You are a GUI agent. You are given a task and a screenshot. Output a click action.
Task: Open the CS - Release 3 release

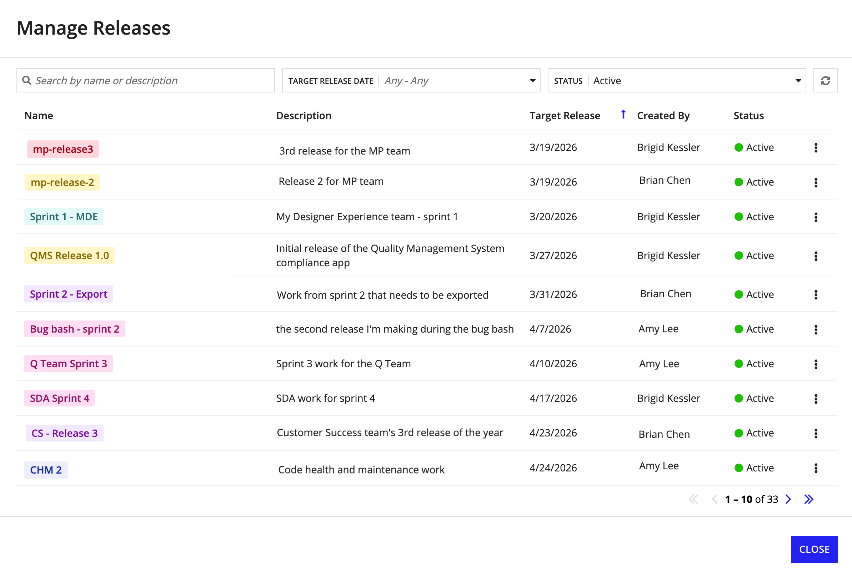(x=65, y=433)
